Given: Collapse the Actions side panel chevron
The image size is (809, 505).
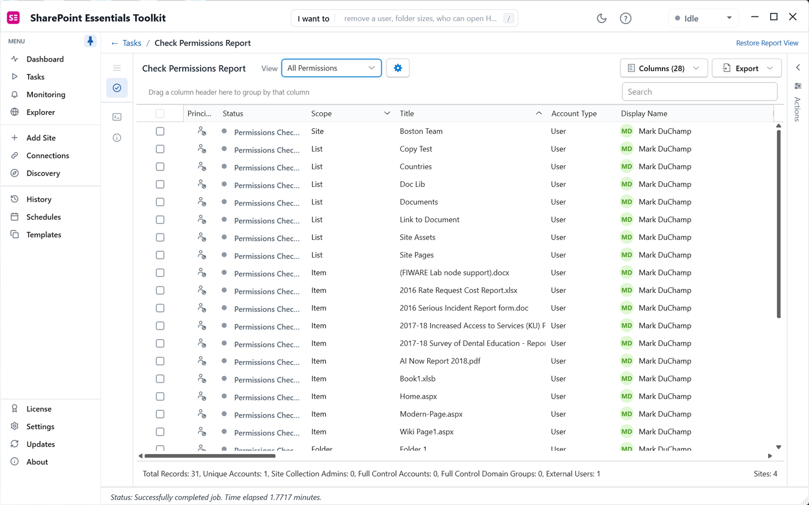Looking at the screenshot, I should [x=798, y=68].
